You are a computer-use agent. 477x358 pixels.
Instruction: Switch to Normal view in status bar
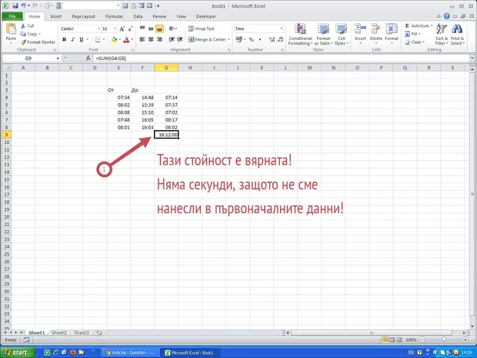coord(385,340)
